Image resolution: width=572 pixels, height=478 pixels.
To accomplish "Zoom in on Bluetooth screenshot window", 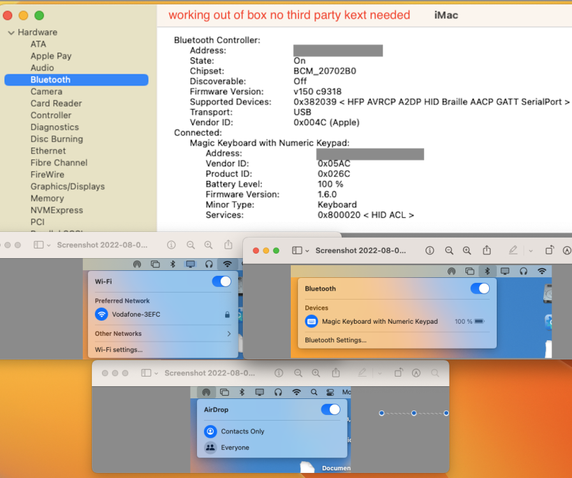I will click(467, 250).
